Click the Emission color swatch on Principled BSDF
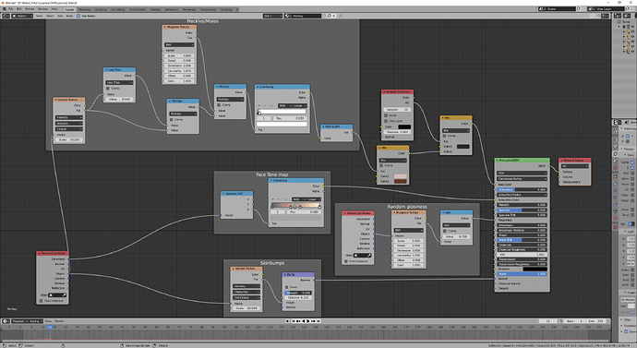 535,269
